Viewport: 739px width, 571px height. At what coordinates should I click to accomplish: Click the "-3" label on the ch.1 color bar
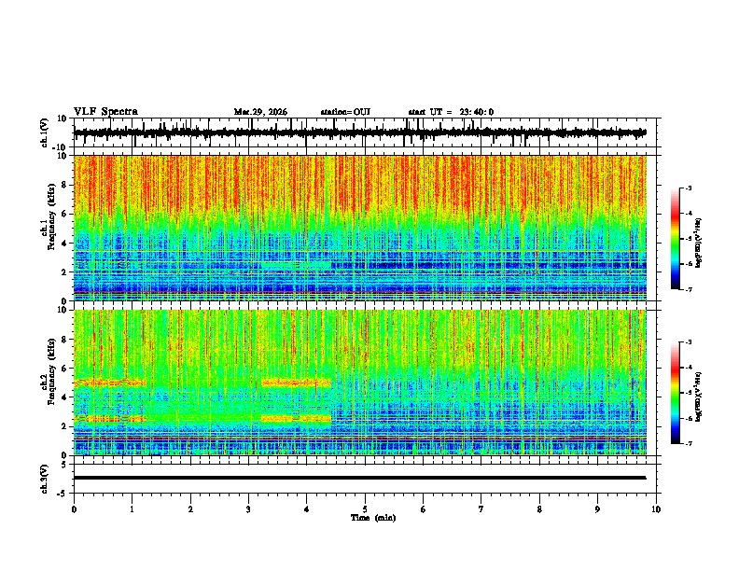point(689,188)
